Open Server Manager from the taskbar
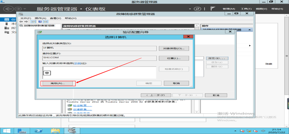This screenshot has height=134, width=289. coord(22,131)
